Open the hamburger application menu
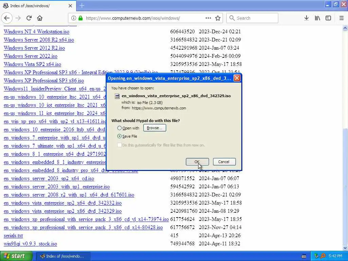Viewport: 348px width, 261px height. (x=342, y=18)
